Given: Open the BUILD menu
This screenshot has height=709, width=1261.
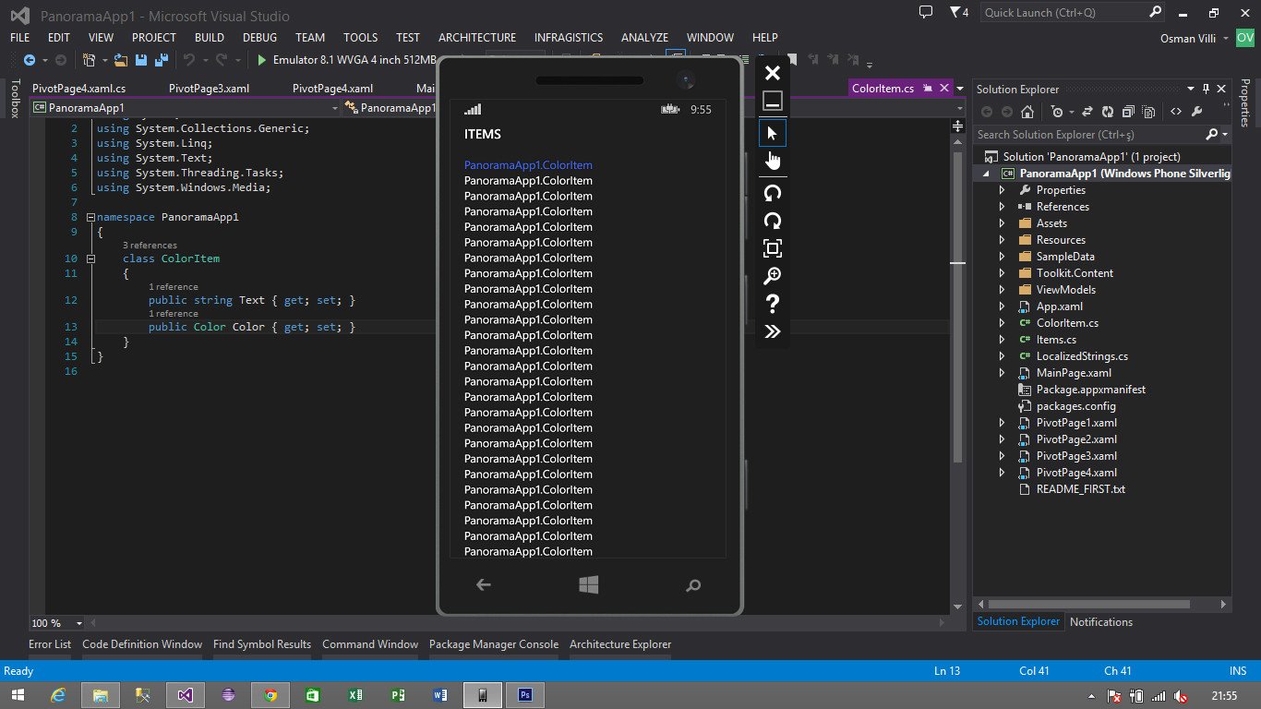Looking at the screenshot, I should click(x=210, y=38).
